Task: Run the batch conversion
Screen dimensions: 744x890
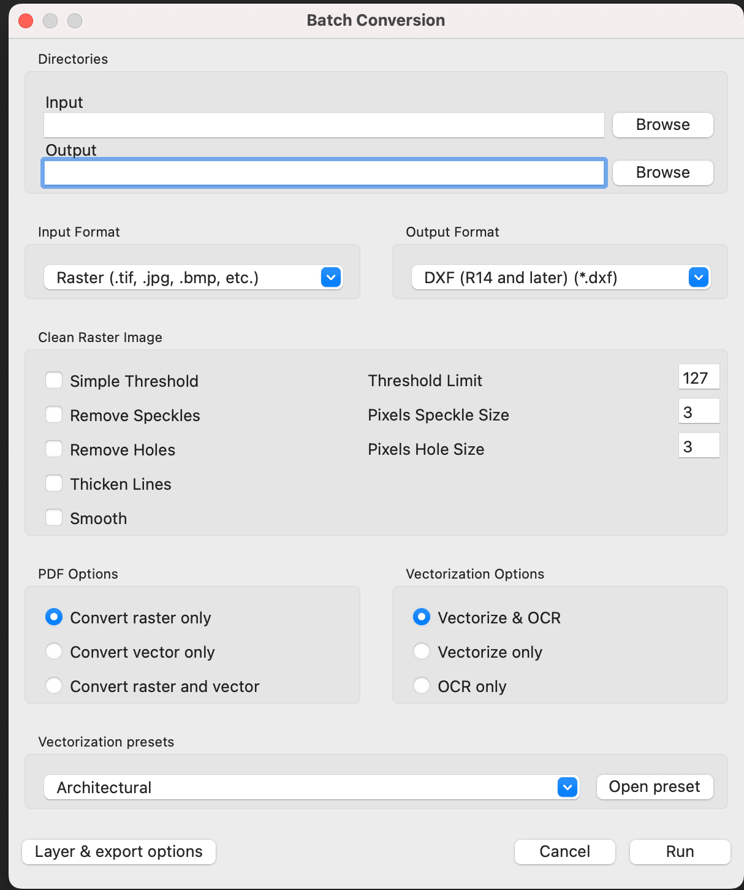Action: point(679,851)
